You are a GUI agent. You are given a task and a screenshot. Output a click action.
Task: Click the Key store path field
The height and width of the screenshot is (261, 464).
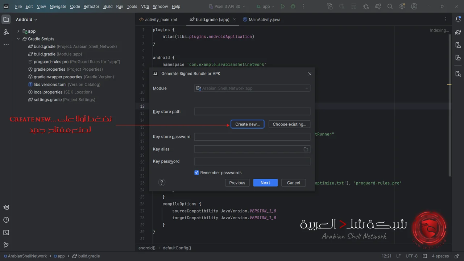pyautogui.click(x=252, y=112)
